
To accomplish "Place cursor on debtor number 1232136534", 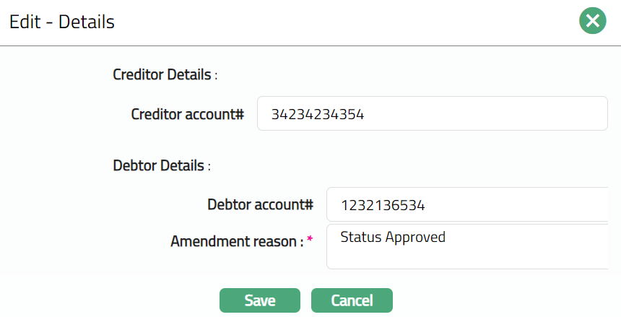I will [383, 205].
